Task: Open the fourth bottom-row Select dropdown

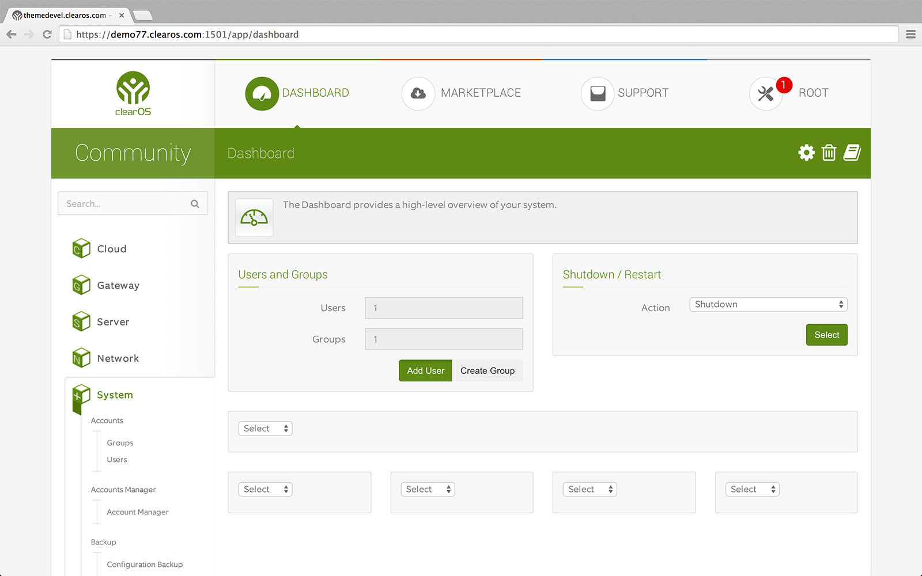Action: pyautogui.click(x=752, y=489)
